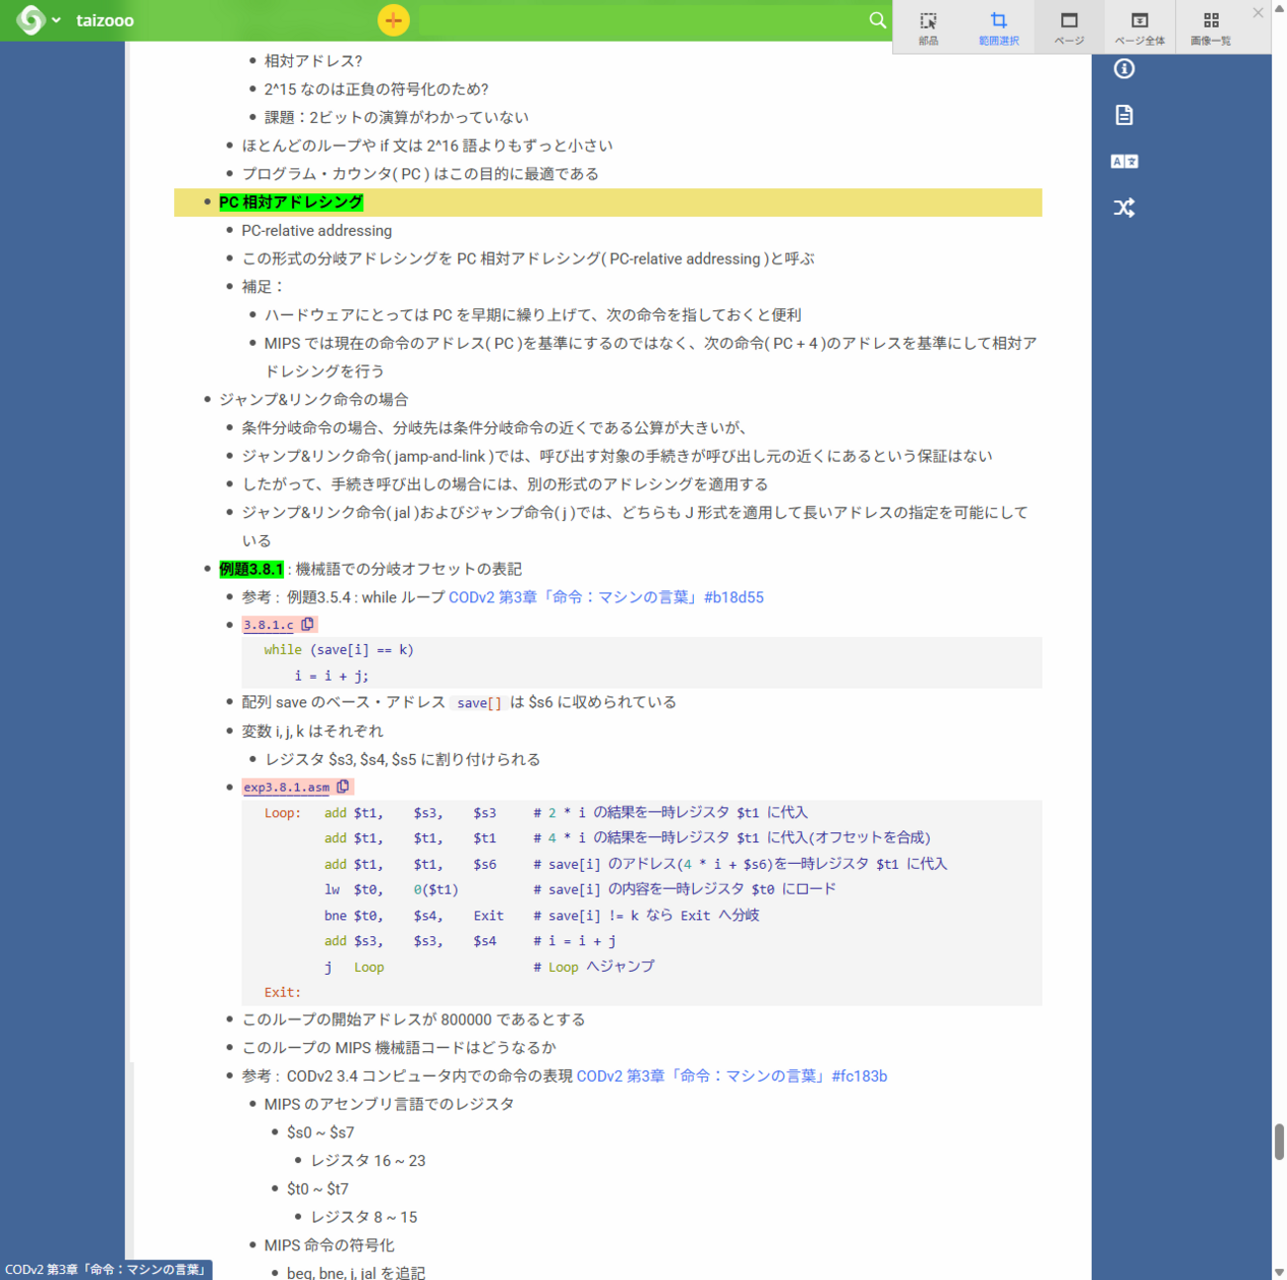The image size is (1287, 1280).
Task: Open page info icon in sidebar
Action: click(x=1124, y=68)
